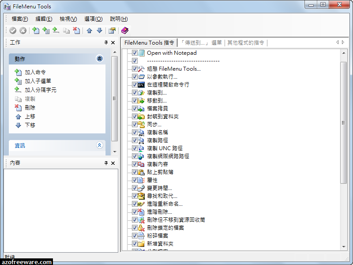Click the 加入分隔字元 icon in actions panel
The height and width of the screenshot is (265, 353).
[18, 90]
